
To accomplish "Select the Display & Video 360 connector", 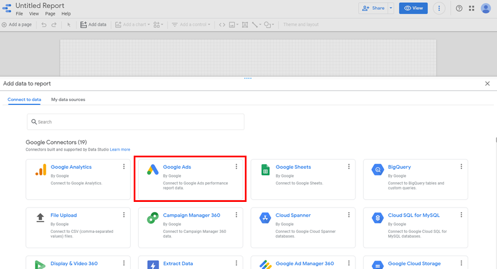I will coord(78,263).
